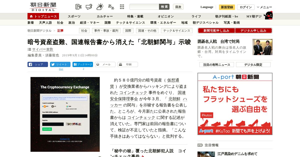Click the 検索 search button
Screen dimensions: 300x157
(164, 7)
